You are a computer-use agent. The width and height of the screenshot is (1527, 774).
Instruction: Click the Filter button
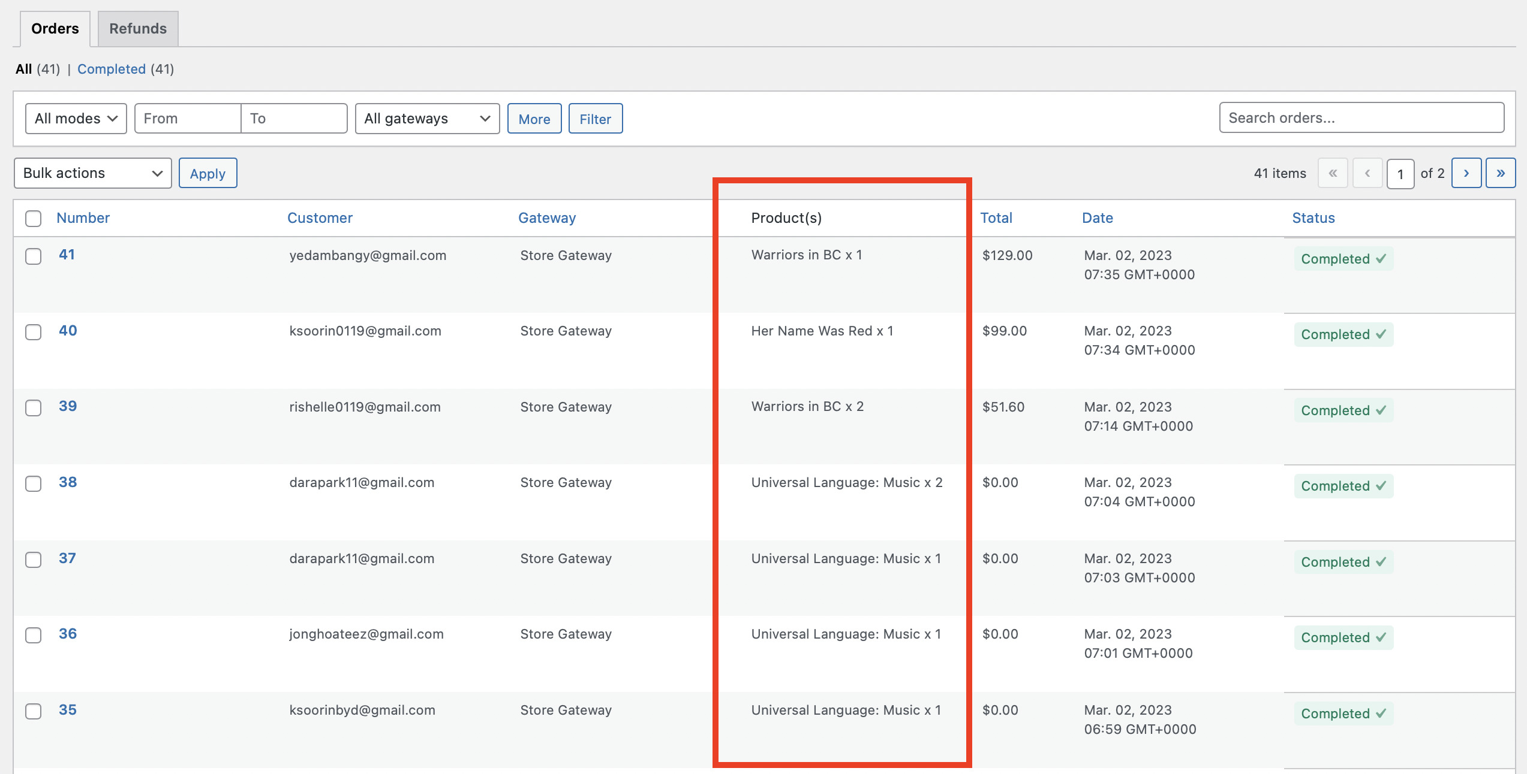click(596, 119)
